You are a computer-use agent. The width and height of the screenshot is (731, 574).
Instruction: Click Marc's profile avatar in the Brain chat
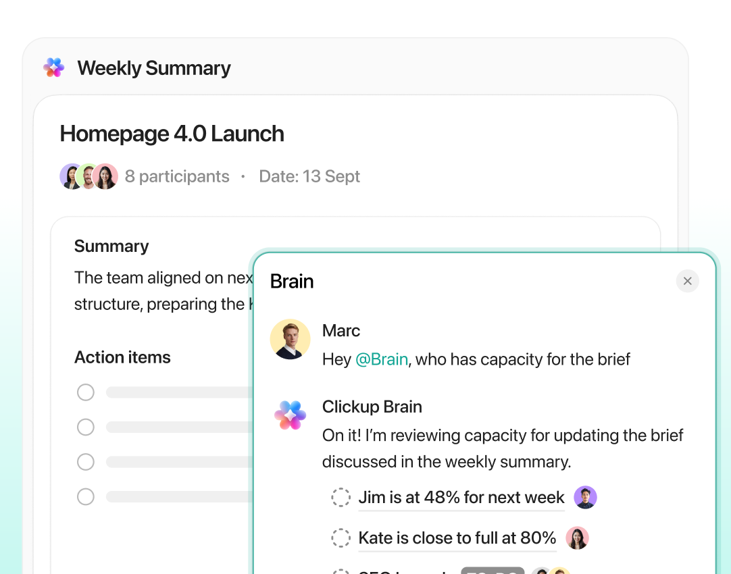(291, 339)
